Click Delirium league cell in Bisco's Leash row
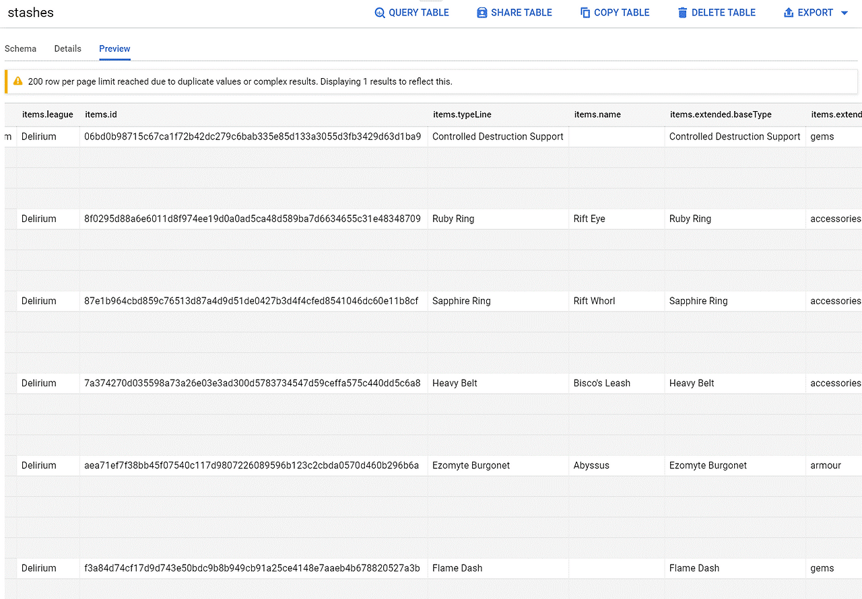862x599 pixels. pyautogui.click(x=48, y=383)
